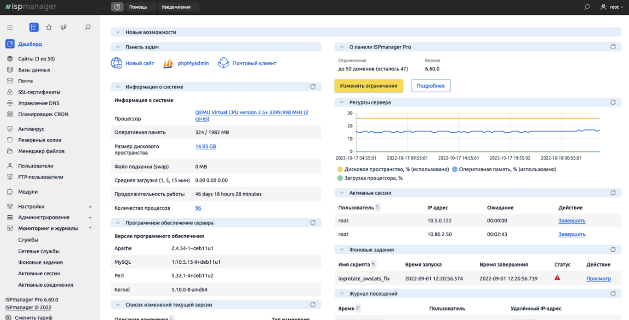
Task: Open Фоновые задания submenu item
Action: point(41,262)
